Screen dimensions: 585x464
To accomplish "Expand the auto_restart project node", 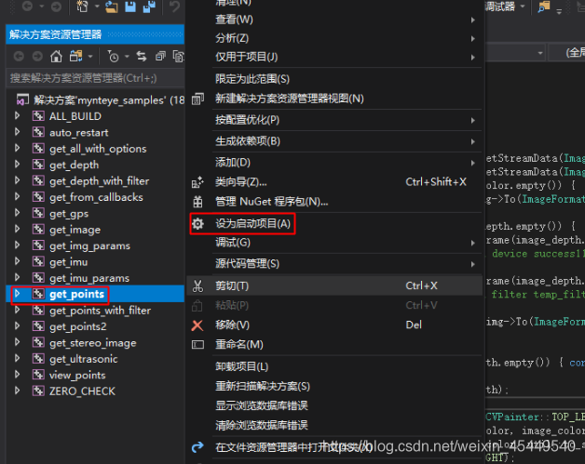I will (x=17, y=132).
